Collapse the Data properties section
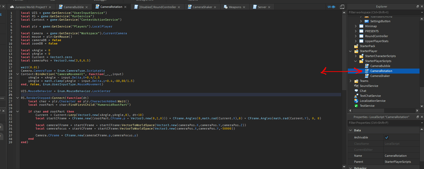This screenshot has height=169, width=424. coord(351,130)
